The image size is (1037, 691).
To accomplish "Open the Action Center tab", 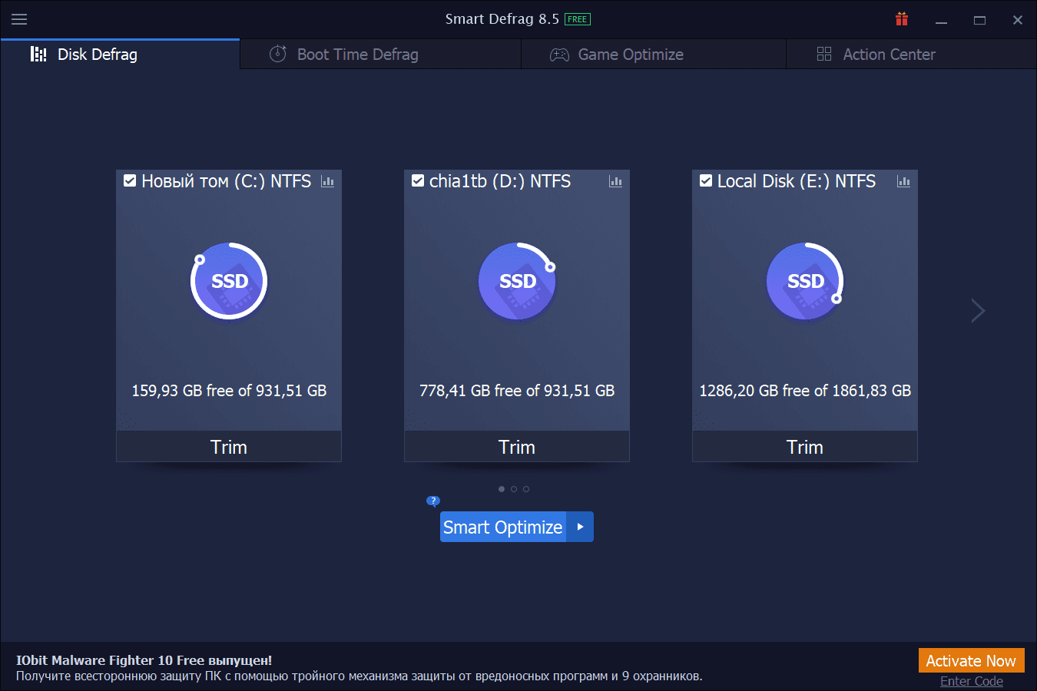I will [x=911, y=55].
